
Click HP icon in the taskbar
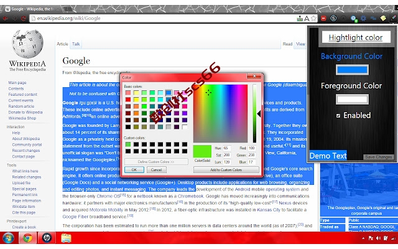[x=47, y=238]
